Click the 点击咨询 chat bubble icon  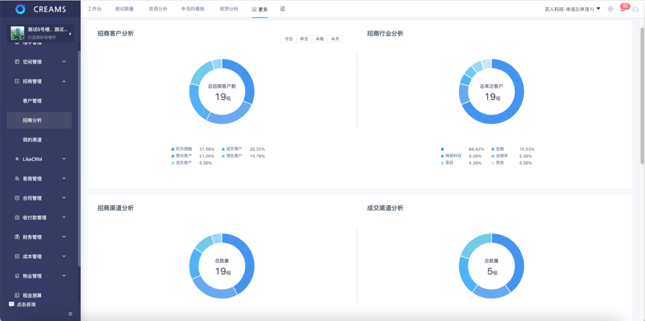click(12, 304)
